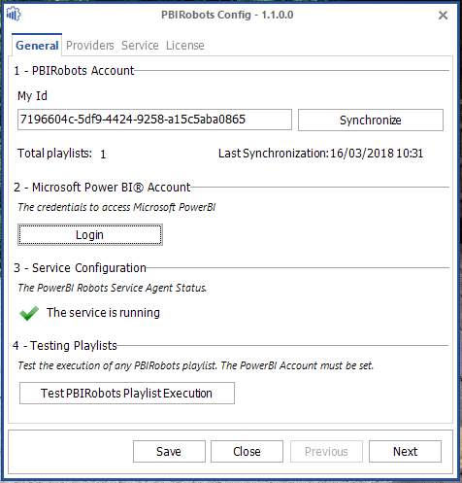
Task: Focus the My Id text field
Action: coord(154,120)
